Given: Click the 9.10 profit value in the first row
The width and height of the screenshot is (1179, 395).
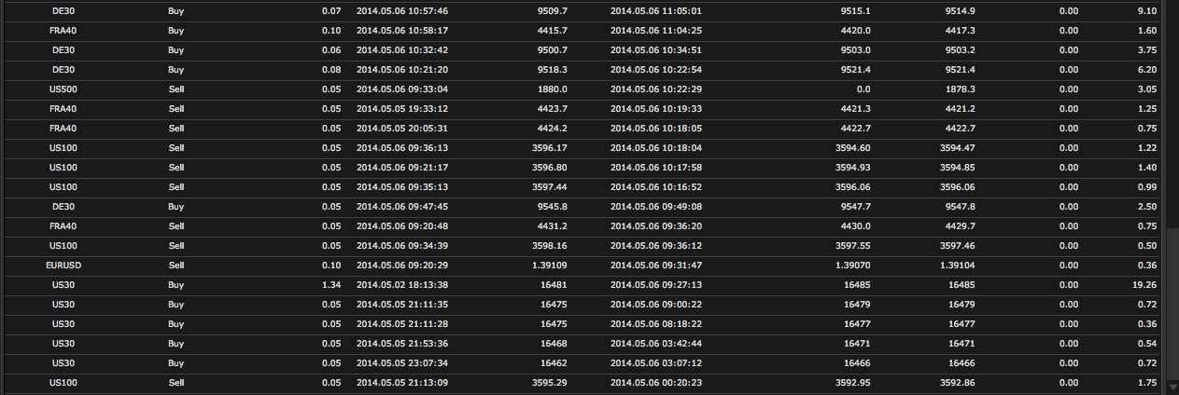Looking at the screenshot, I should coord(1147,11).
